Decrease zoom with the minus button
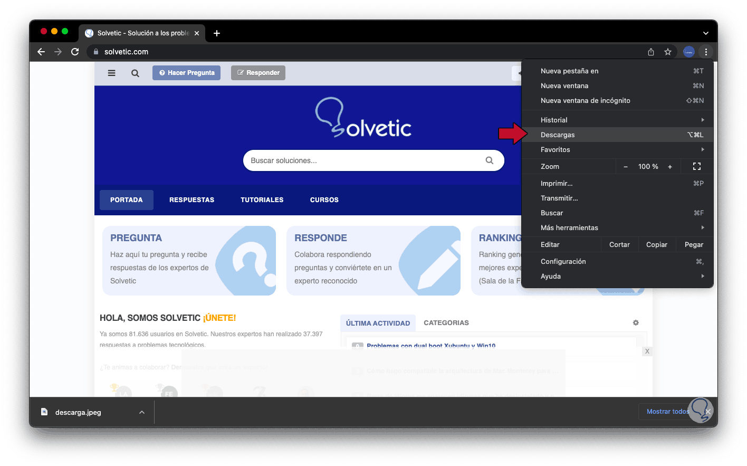 (626, 167)
